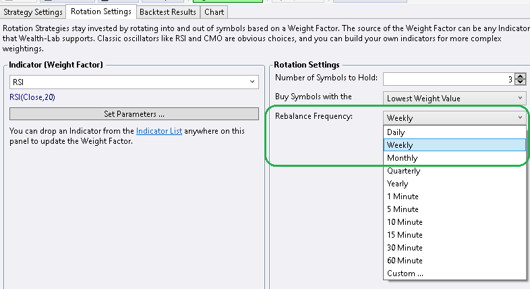This screenshot has width=530, height=289.
Task: Increase Number of Symbols to Hold
Action: click(521, 76)
